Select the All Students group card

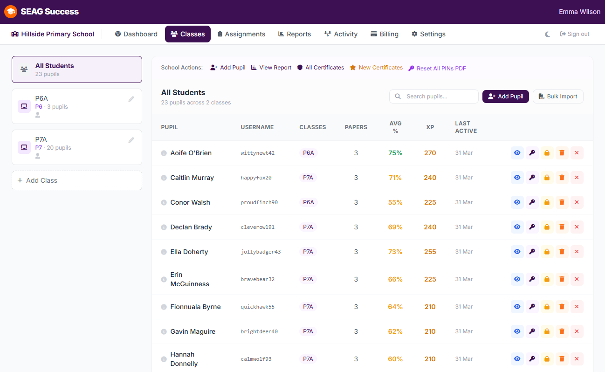(77, 69)
